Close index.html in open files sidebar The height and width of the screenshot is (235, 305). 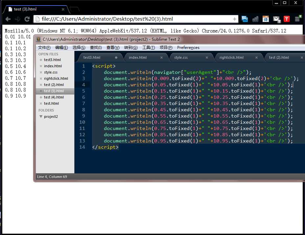[41, 66]
